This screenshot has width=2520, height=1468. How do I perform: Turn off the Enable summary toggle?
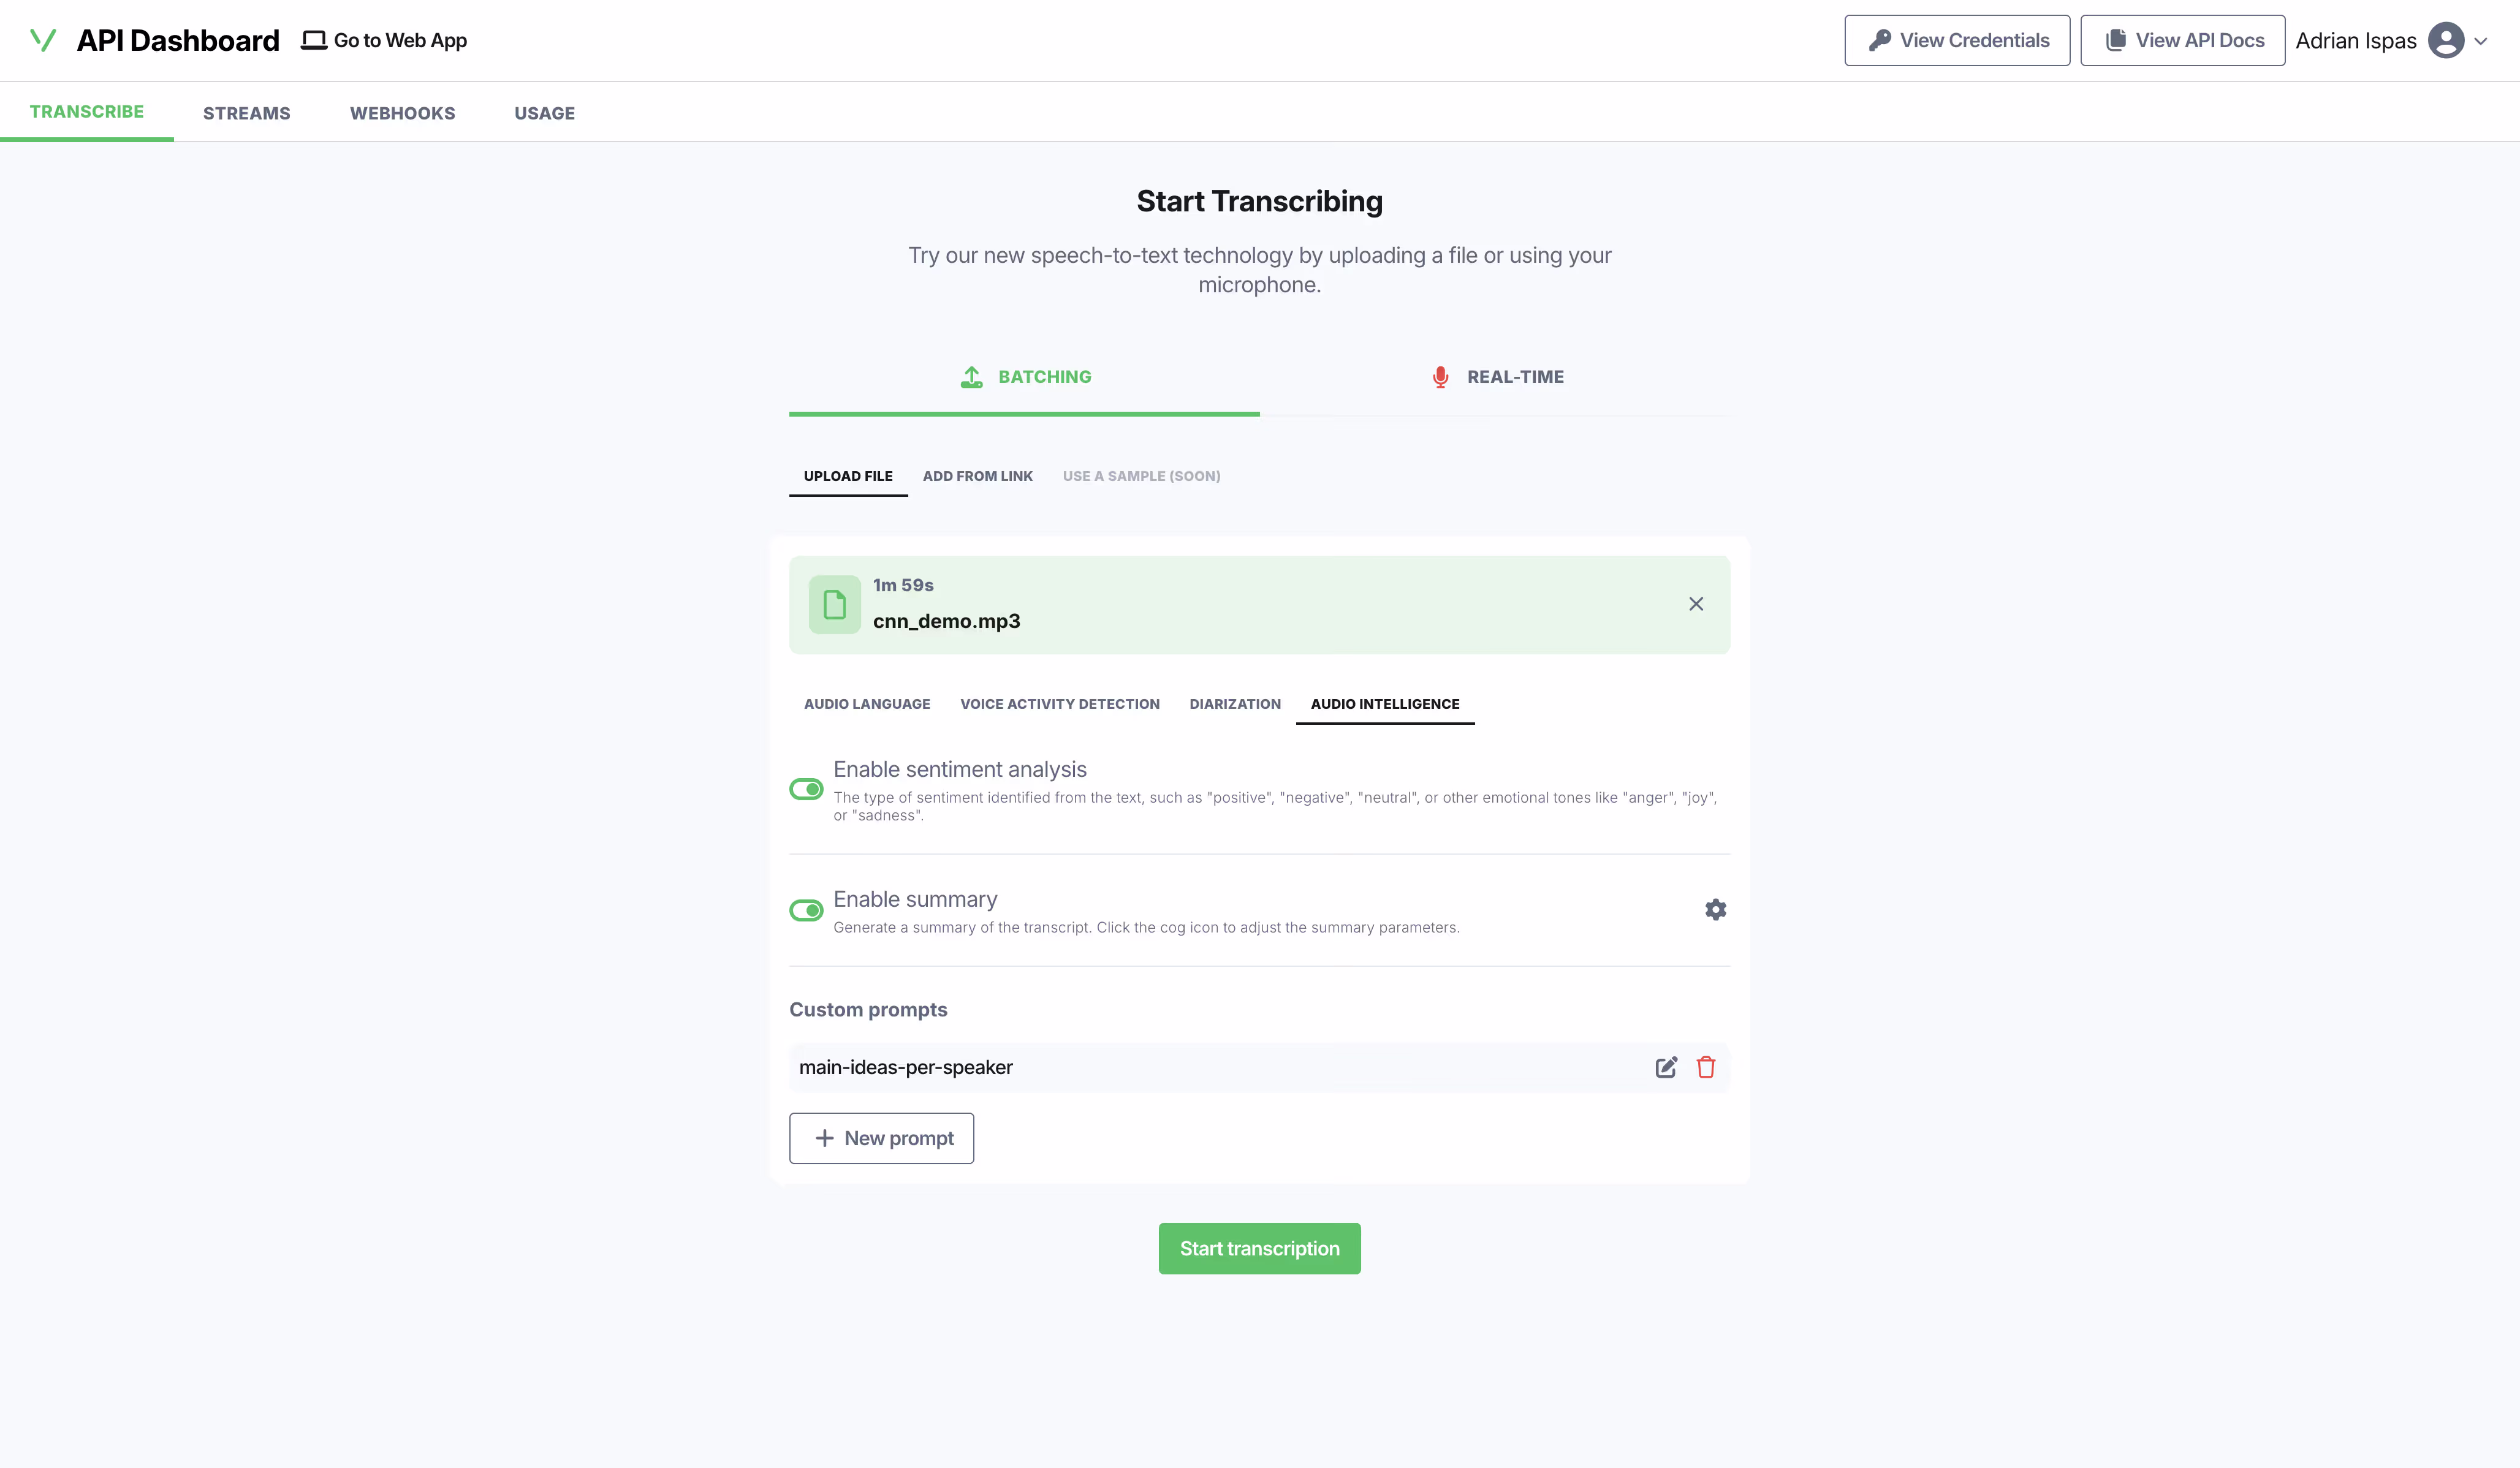coord(806,910)
